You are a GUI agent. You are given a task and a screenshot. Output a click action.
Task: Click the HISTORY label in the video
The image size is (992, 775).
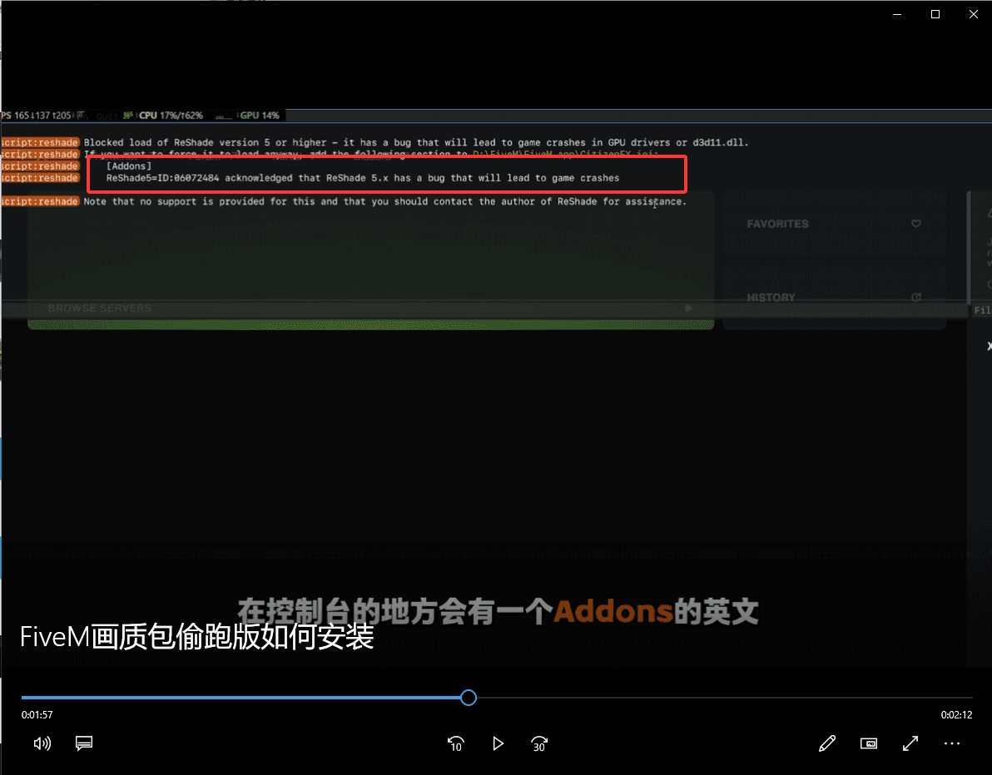coord(771,297)
